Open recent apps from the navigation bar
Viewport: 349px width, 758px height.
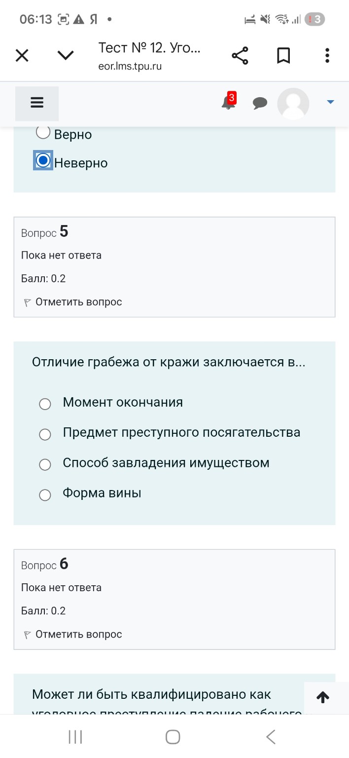point(74,737)
